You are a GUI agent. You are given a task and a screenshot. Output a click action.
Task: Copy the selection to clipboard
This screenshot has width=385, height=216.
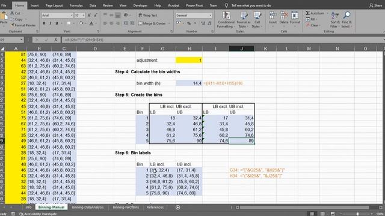coord(17,19)
